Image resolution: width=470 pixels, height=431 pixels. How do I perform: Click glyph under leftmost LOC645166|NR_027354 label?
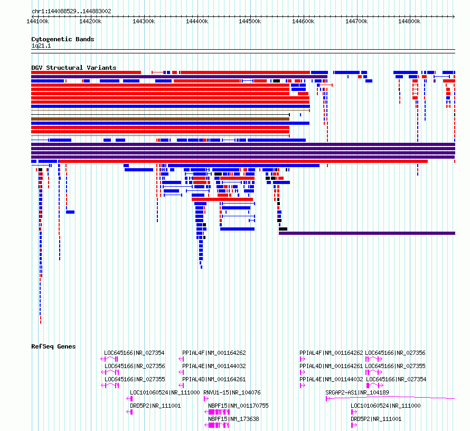pyautogui.click(x=109, y=359)
